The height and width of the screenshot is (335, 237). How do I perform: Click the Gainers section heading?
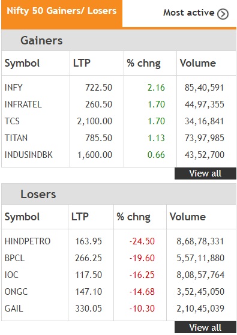[x=41, y=41]
